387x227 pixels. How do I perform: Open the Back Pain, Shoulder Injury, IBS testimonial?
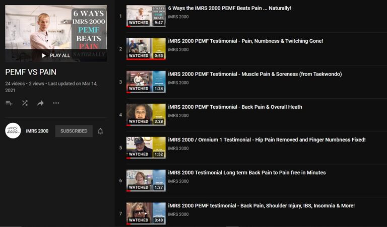coord(262,205)
